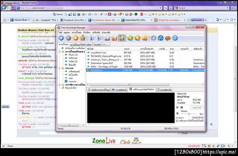Click the yellow pause-all downloads icon

coord(145,38)
